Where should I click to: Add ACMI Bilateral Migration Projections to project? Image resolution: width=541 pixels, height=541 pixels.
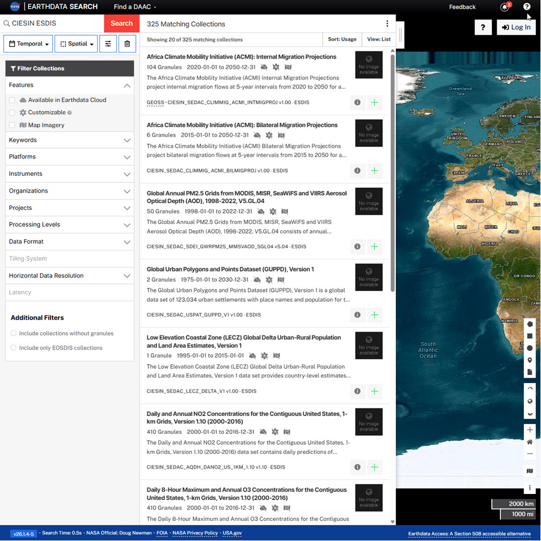click(374, 171)
